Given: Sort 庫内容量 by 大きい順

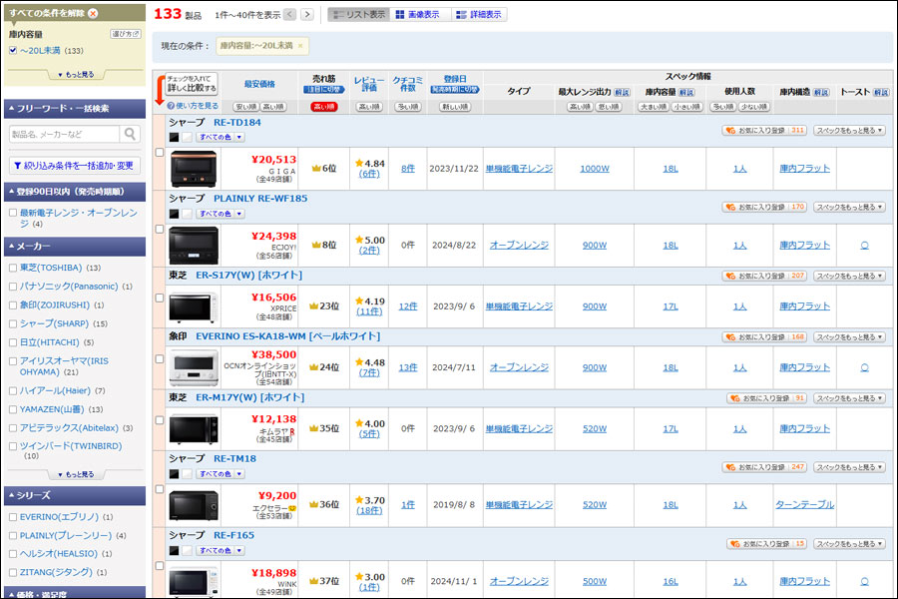Looking at the screenshot, I should [x=654, y=107].
